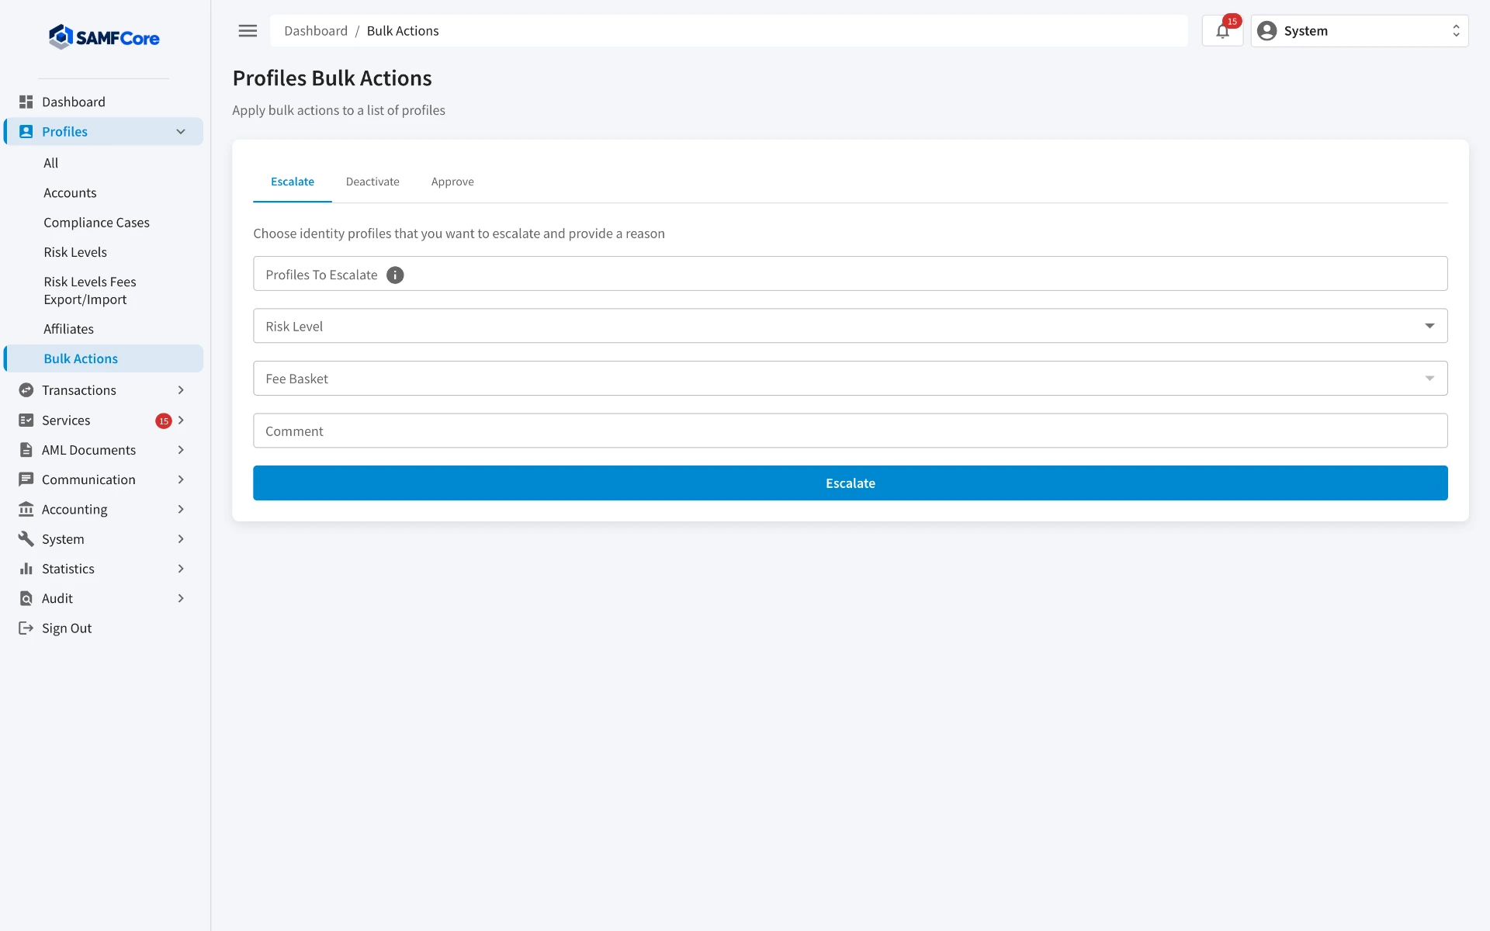1490x931 pixels.
Task: Click the red 15 badge on Services
Action: 164,421
